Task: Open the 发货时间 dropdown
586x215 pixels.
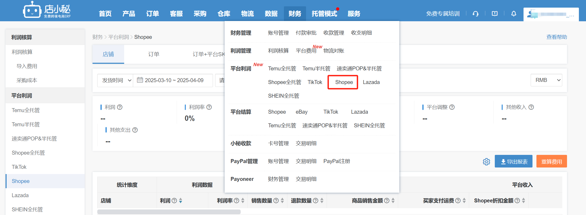Action: tap(115, 80)
